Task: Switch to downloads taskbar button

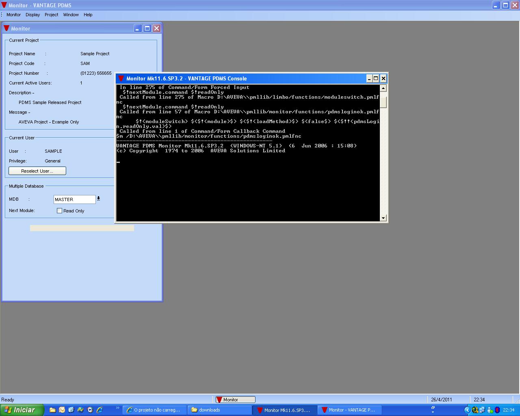Action: point(219,410)
